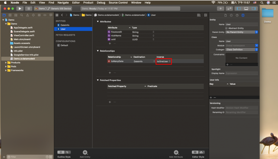The image size is (278, 159).
Task: Select DateInfo entity
Action: point(73,25)
